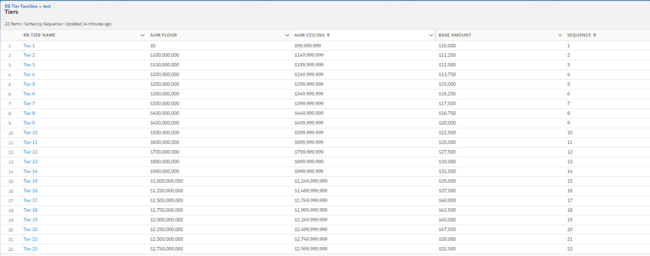
Task: Open RB Tier Name column dropdown chevron
Action: pyautogui.click(x=142, y=35)
